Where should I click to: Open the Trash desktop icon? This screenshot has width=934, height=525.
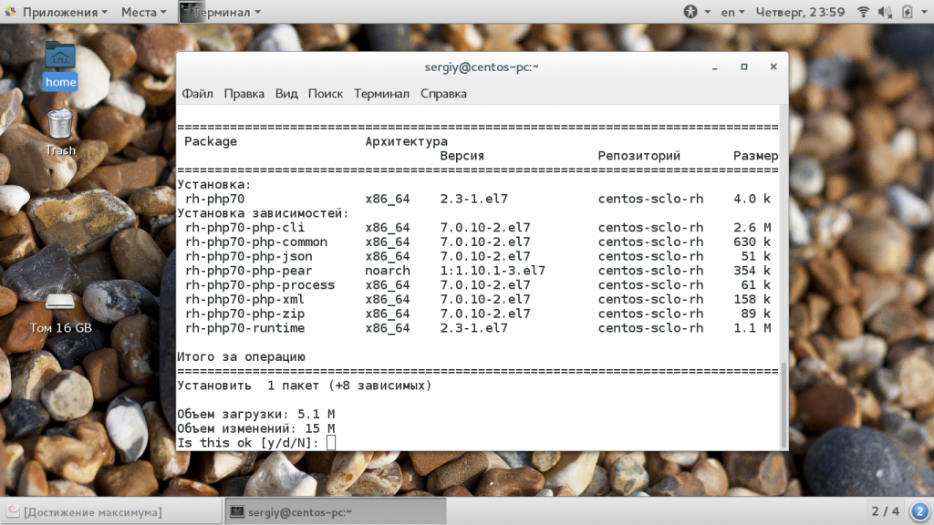pos(60,131)
